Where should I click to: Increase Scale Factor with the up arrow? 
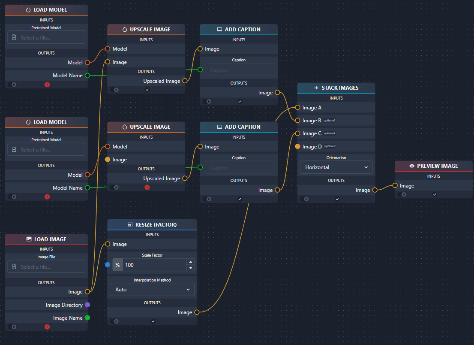click(191, 262)
